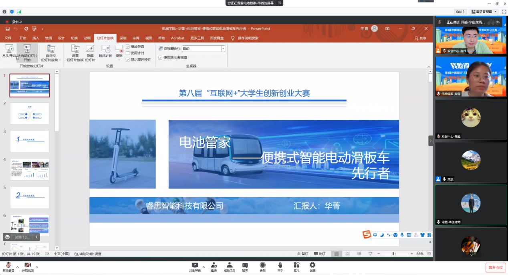Click the zoom slider in status bar
This screenshot has height=275, width=508.
pos(394,254)
